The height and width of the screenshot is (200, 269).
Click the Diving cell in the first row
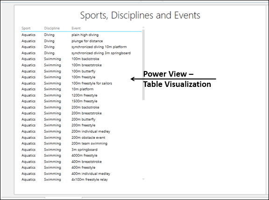click(49, 35)
